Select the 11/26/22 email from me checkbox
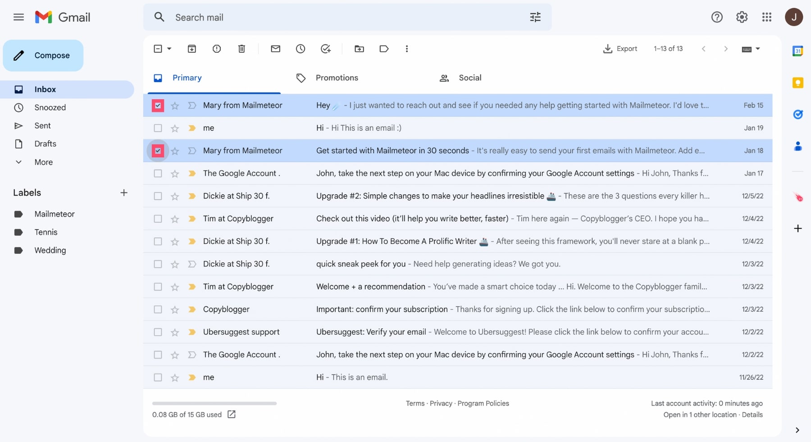811x442 pixels. [x=158, y=377]
